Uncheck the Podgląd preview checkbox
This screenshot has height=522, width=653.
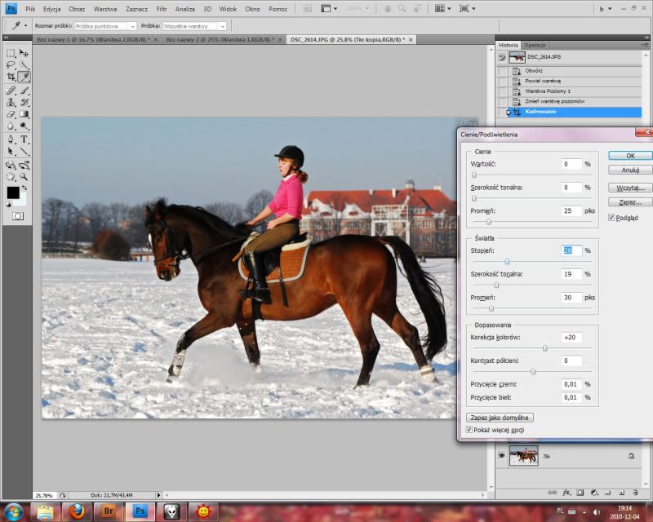point(612,217)
